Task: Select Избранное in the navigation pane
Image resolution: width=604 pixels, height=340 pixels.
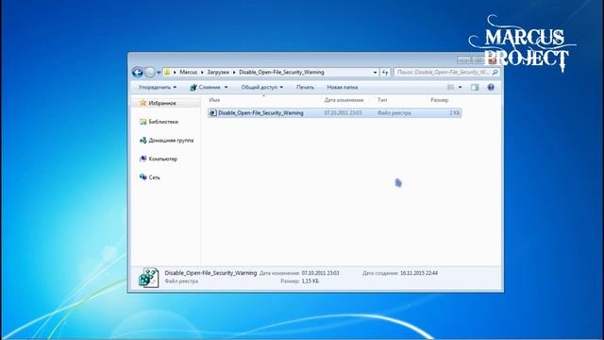Action: tap(162, 103)
